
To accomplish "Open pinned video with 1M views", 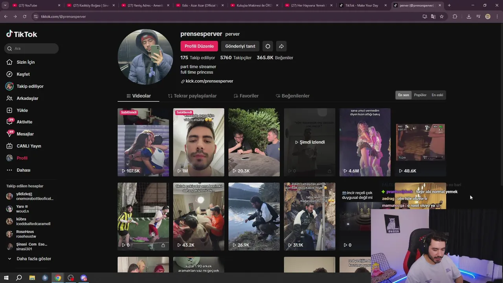I will click(198, 142).
